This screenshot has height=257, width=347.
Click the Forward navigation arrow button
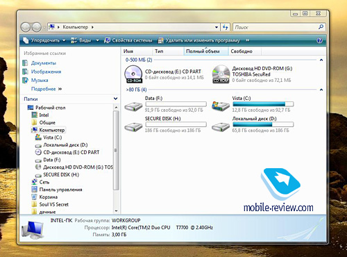(x=36, y=27)
